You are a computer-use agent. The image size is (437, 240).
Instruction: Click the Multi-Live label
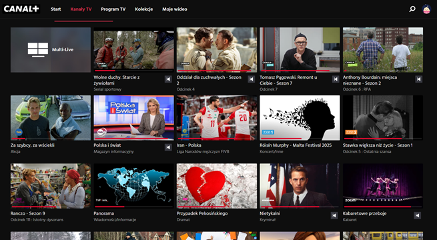(63, 50)
